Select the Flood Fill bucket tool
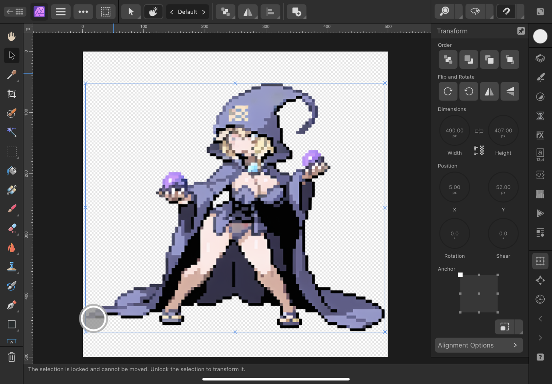The height and width of the screenshot is (384, 552). (x=11, y=171)
